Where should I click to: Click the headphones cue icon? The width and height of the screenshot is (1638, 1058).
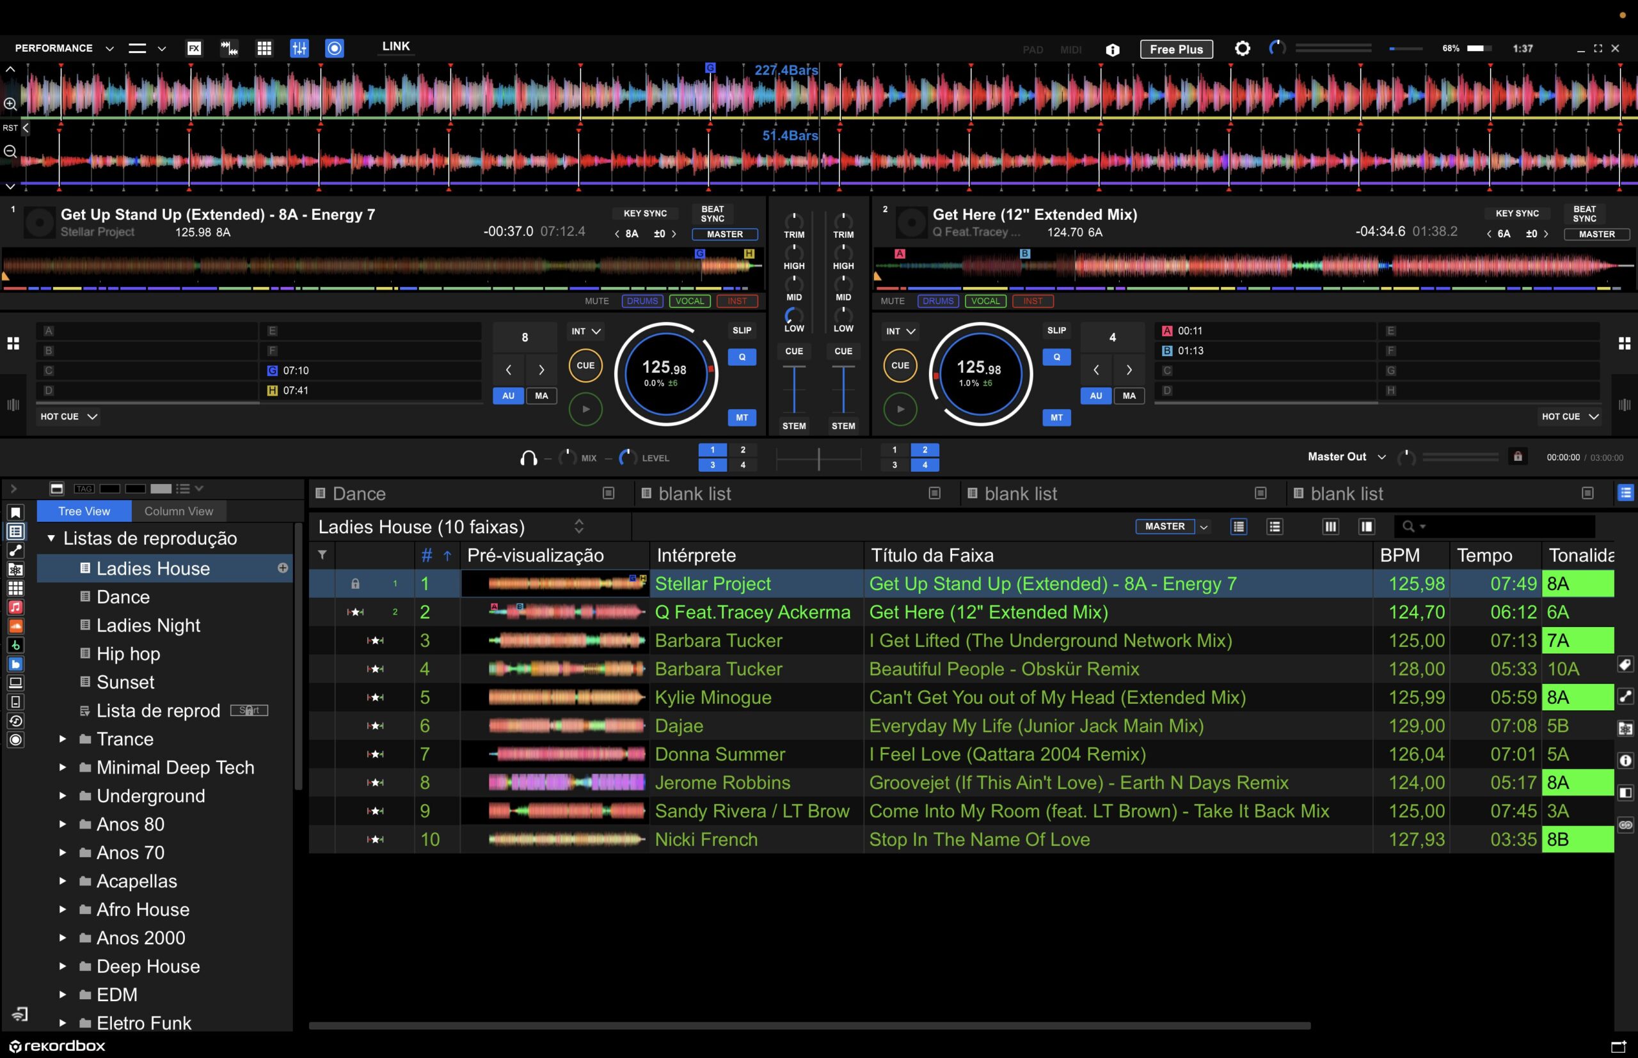click(528, 458)
